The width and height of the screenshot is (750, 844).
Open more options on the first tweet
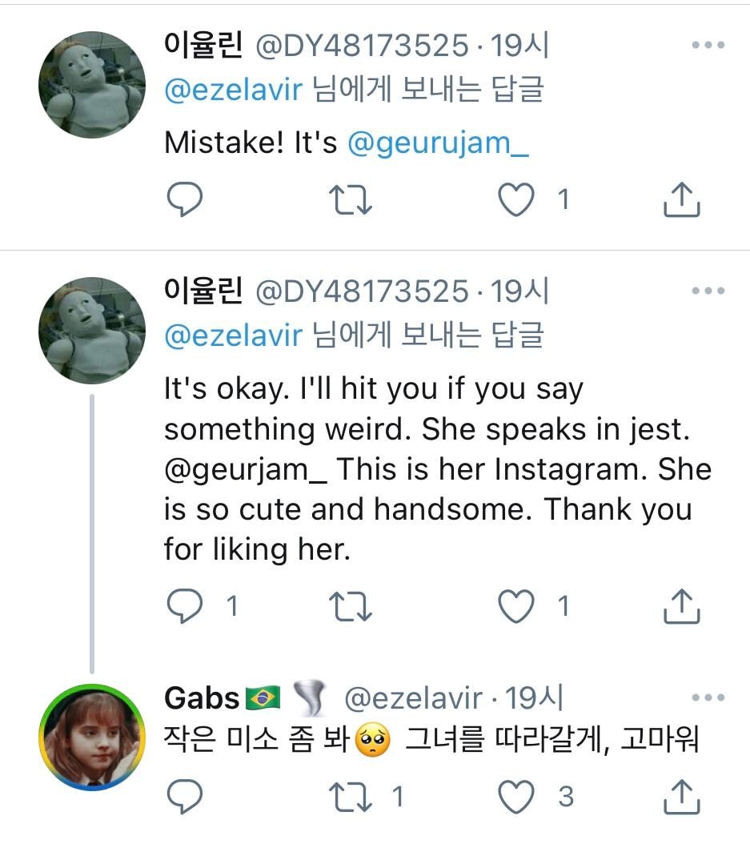click(708, 46)
